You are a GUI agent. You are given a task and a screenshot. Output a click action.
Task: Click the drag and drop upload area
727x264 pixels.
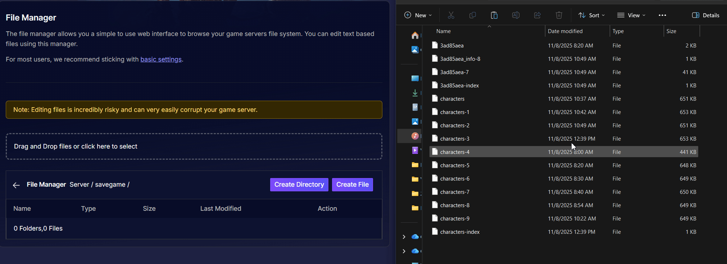tap(194, 146)
